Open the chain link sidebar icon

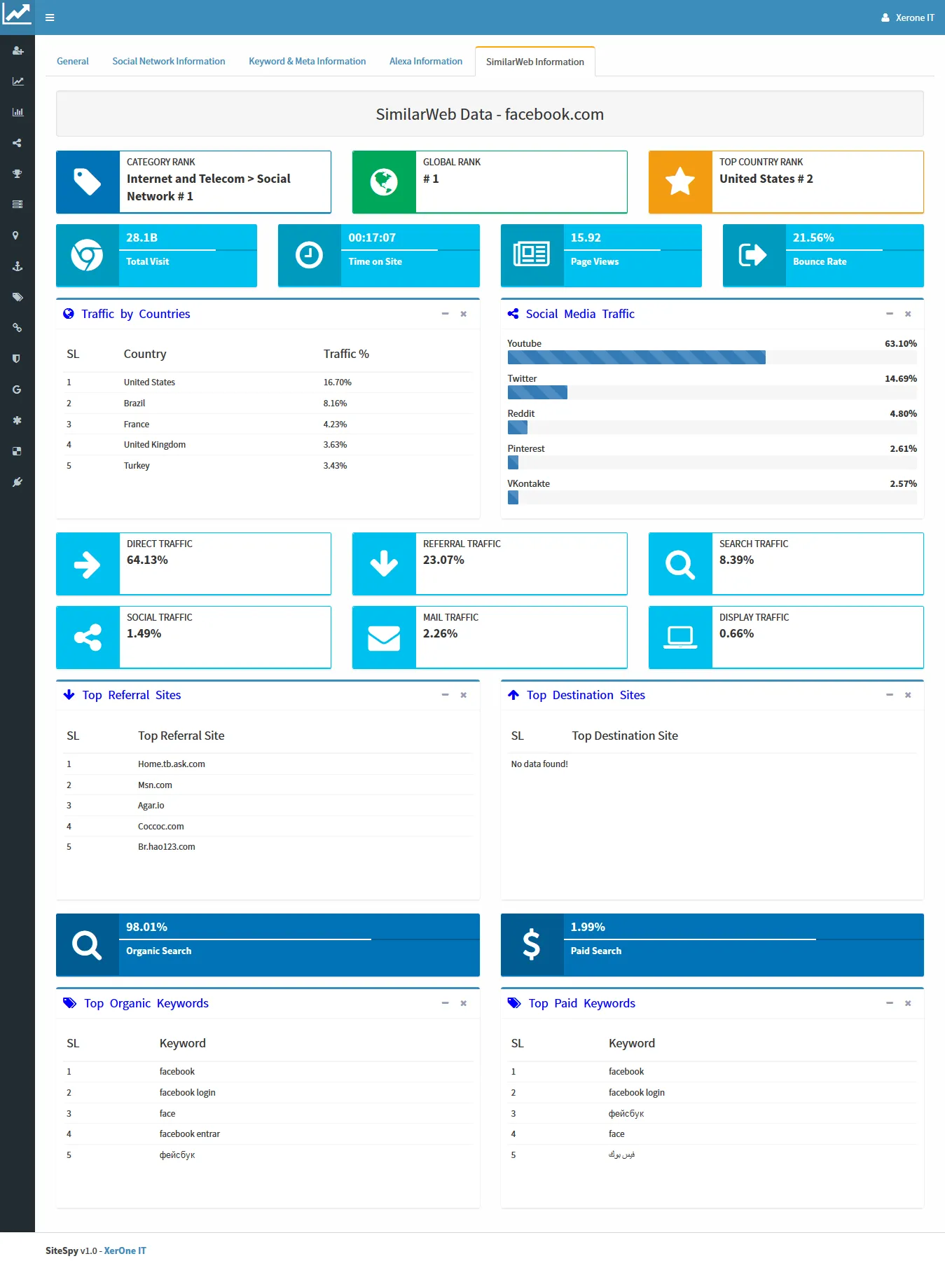click(x=18, y=328)
